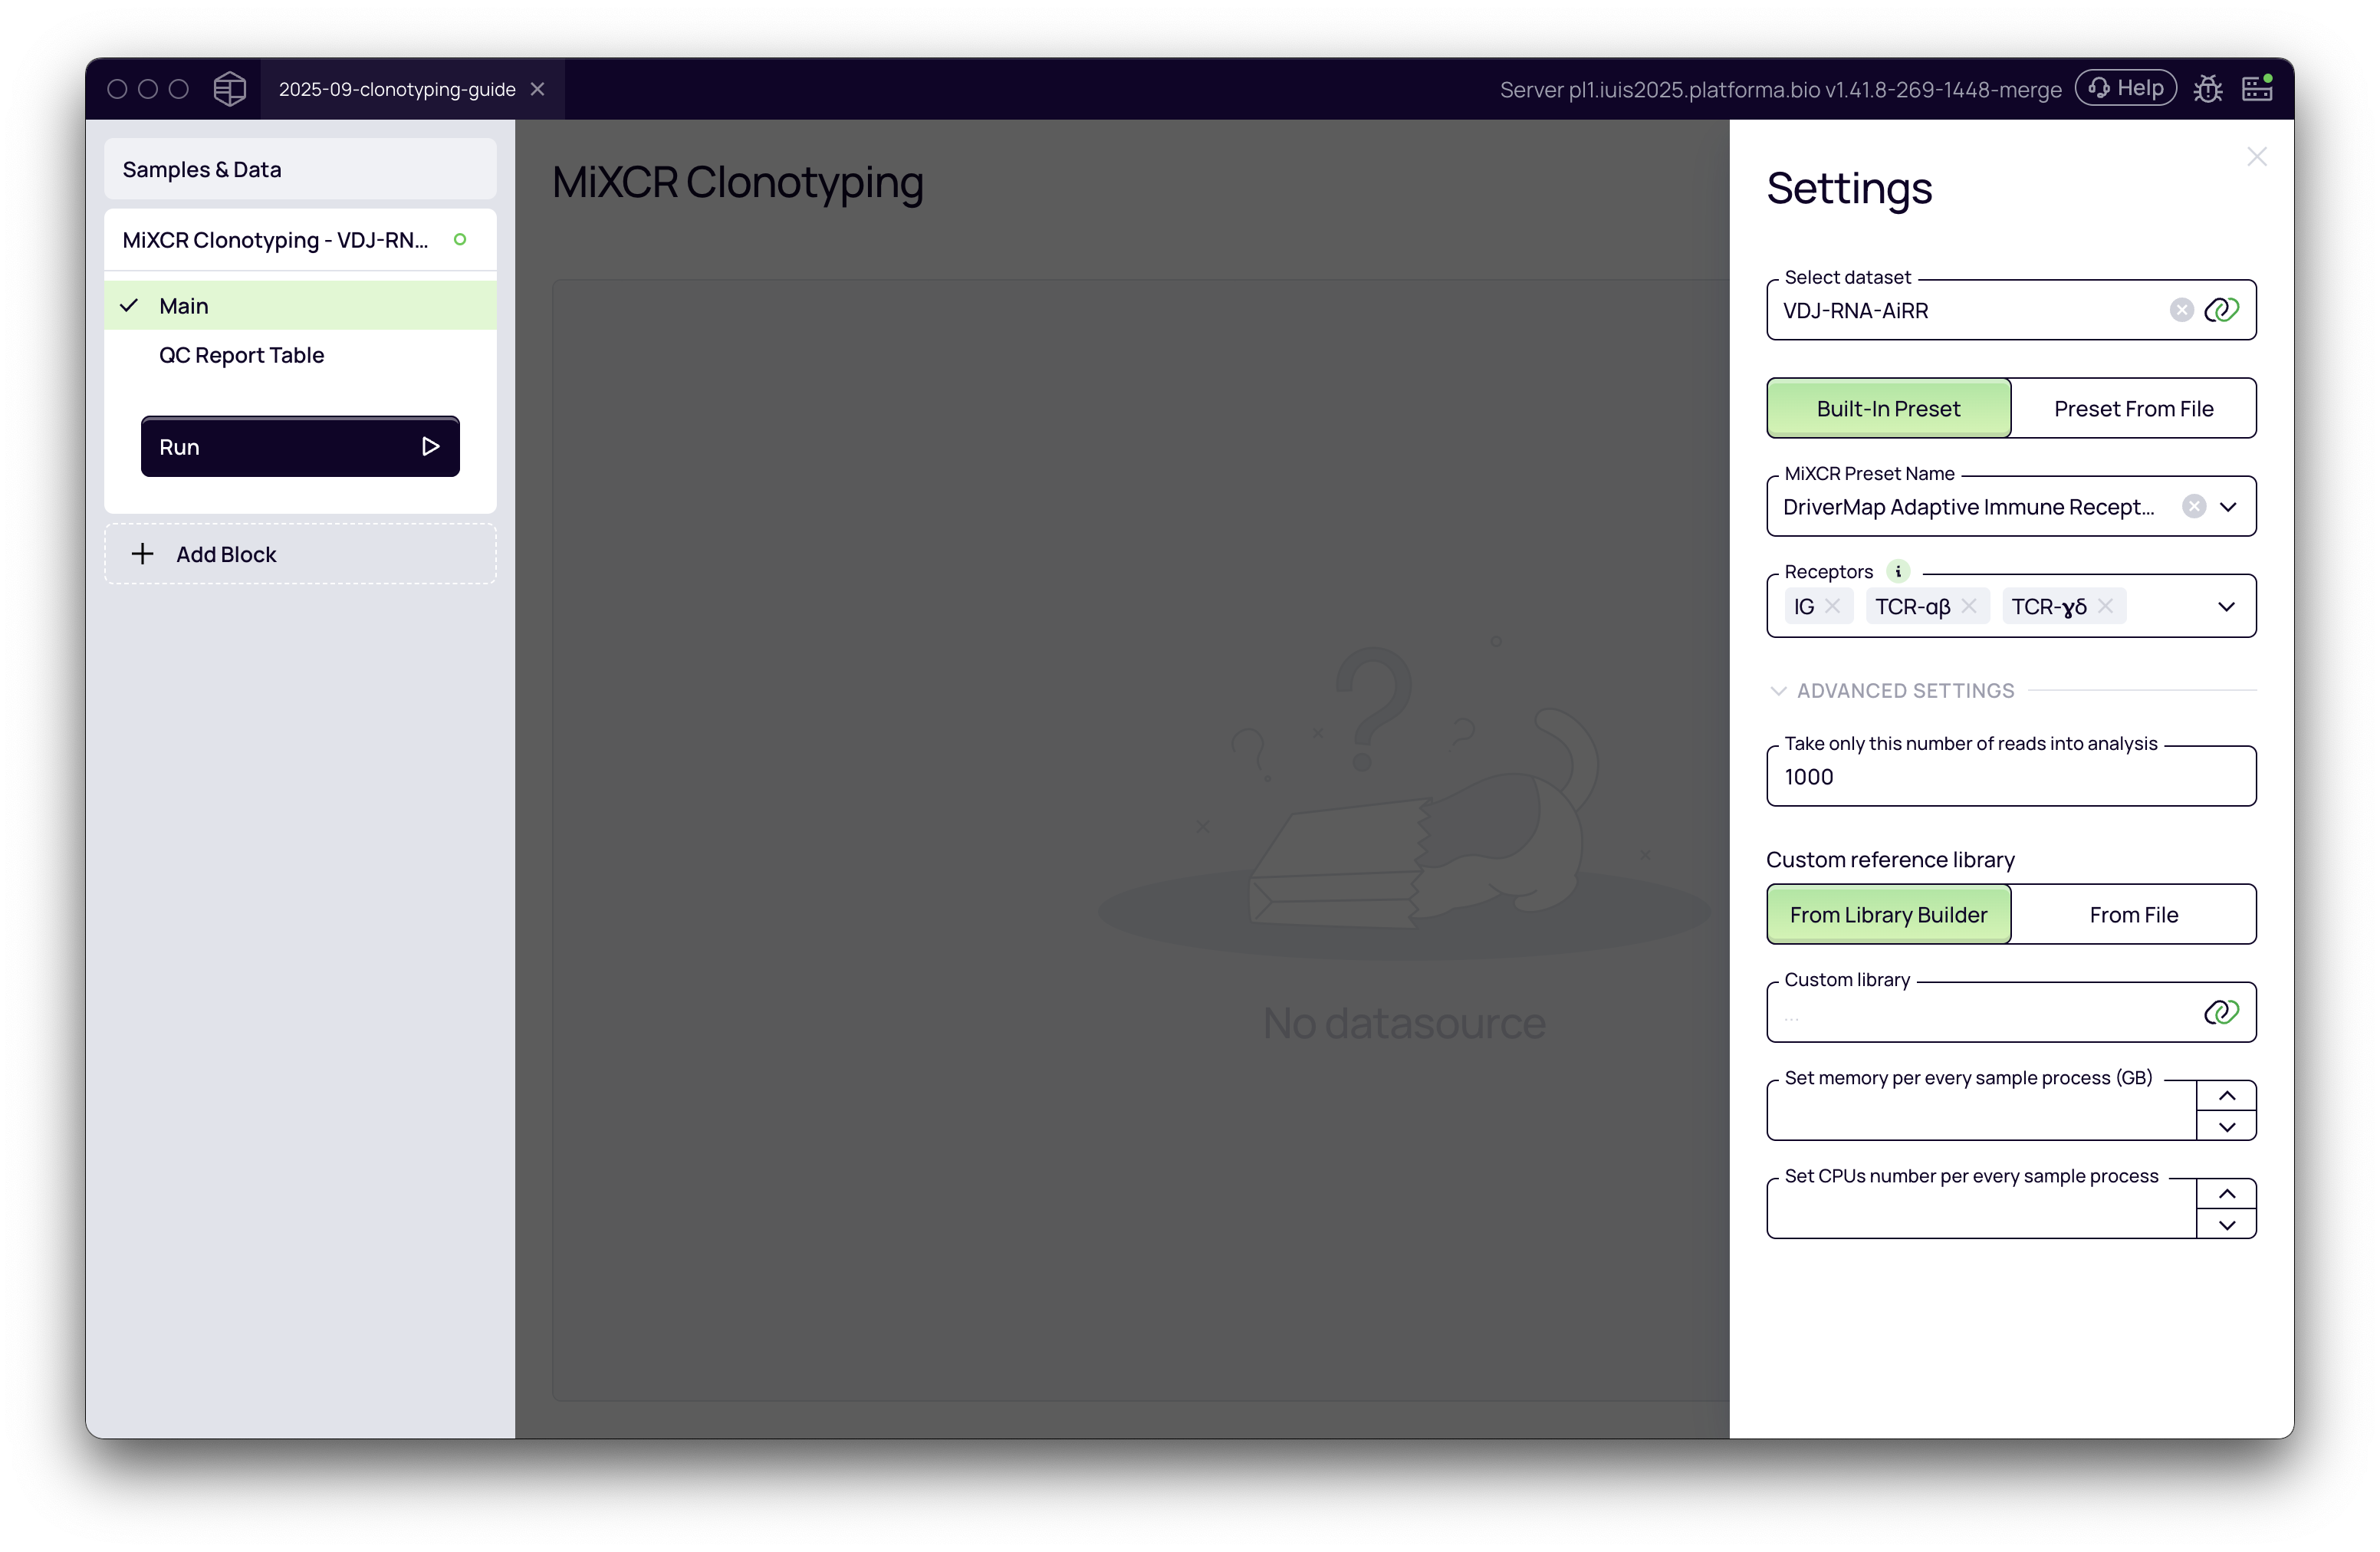Clear the selected VDJ-RNA-AiRR dataset

point(2181,310)
